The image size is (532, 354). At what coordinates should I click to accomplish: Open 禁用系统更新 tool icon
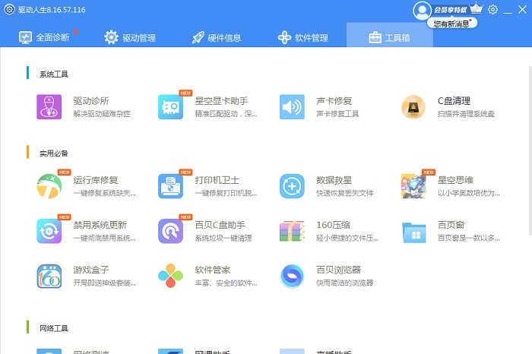[x=49, y=231]
